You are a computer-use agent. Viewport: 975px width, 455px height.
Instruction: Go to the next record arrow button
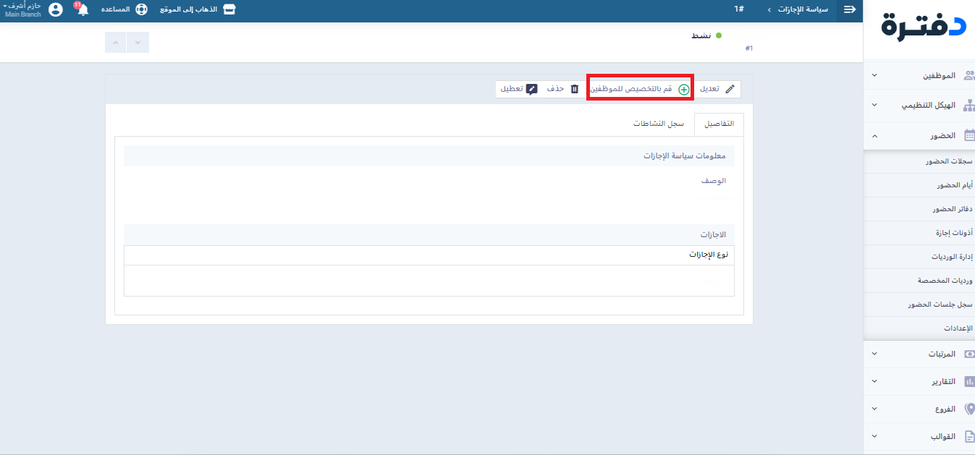tap(138, 43)
